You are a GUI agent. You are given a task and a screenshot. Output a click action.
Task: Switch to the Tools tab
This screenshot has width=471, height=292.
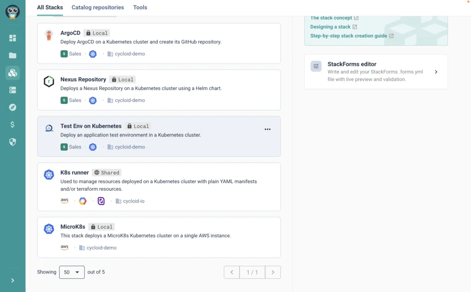pos(140,7)
